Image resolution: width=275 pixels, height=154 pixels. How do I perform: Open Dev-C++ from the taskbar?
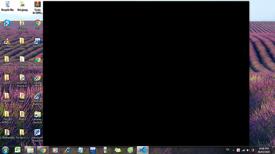[93, 150]
